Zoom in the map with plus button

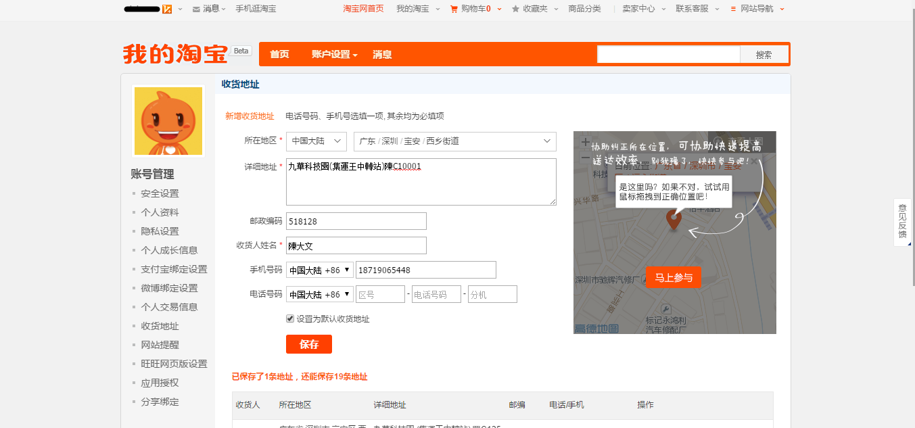tap(586, 143)
